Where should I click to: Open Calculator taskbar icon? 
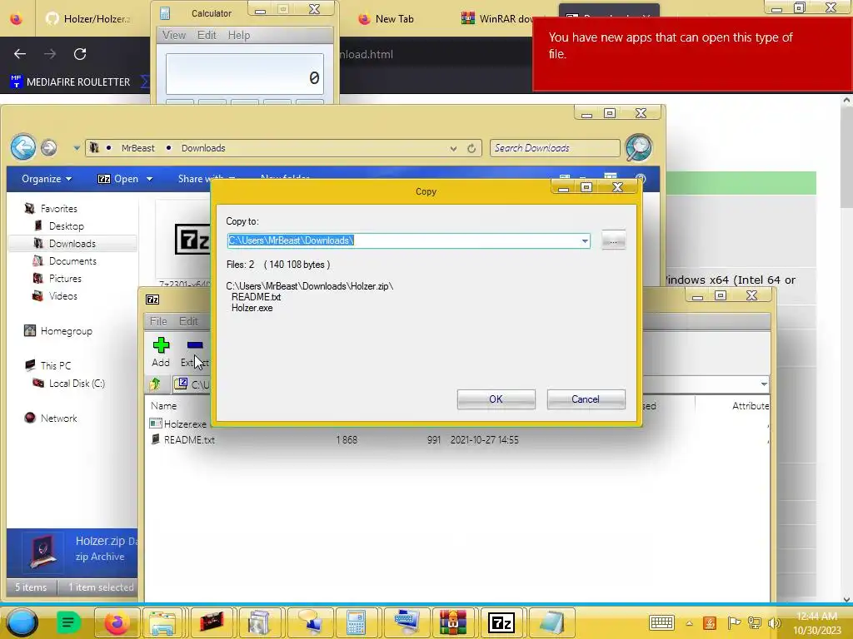[x=355, y=622]
